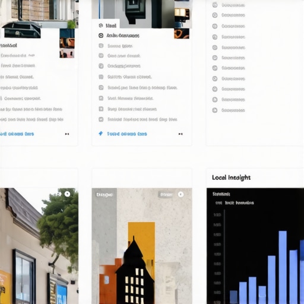
Task: Click the small share icon left of the circle on building photo
Action: coord(59,194)
